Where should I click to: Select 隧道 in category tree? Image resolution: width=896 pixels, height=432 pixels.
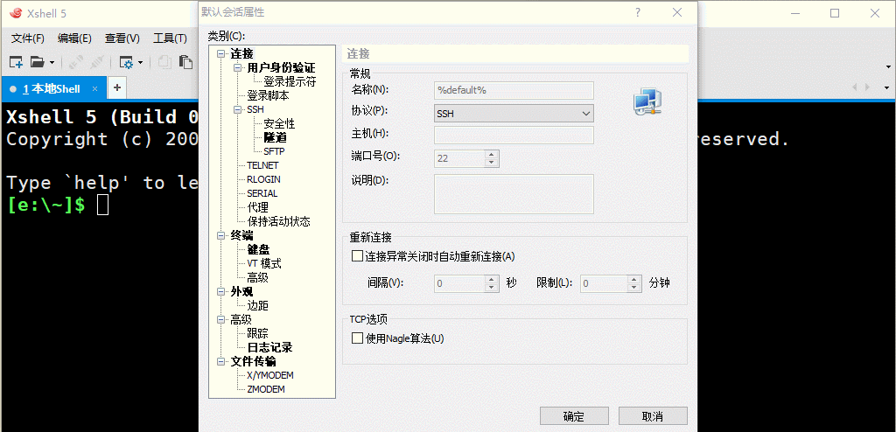[x=276, y=137]
